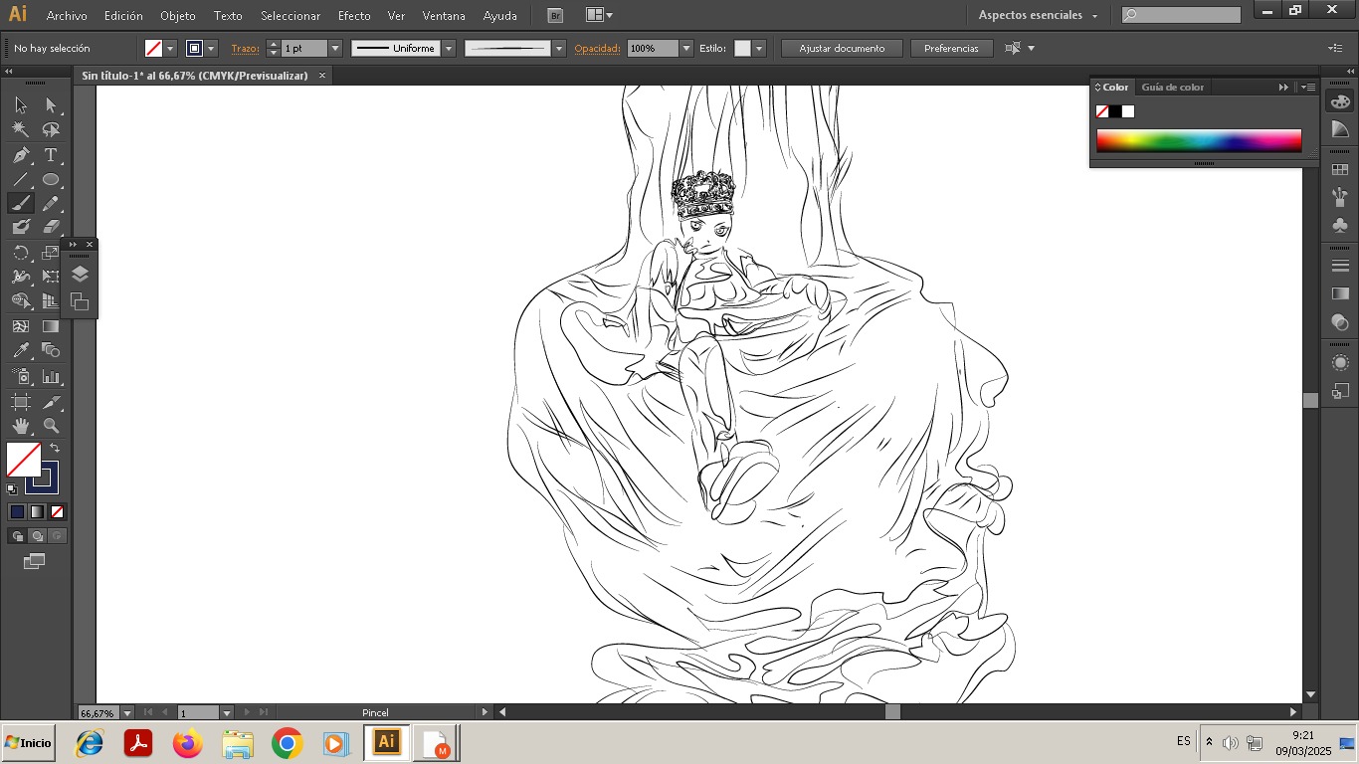Expand Opacidad 100% dropdown

(685, 48)
